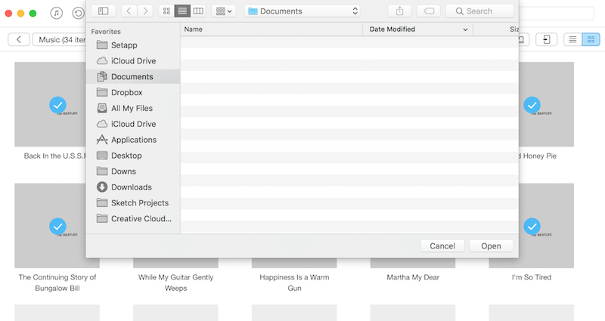Select Downs folder in sidebar
The width and height of the screenshot is (605, 321).
pyautogui.click(x=133, y=171)
